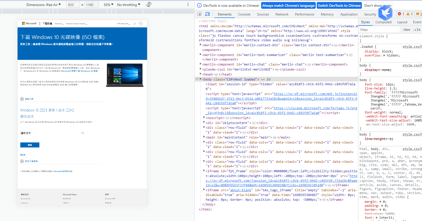Open the mdt.js script source link
Image resolution: width=422 pixels, height=221 pixels.
[281, 98]
